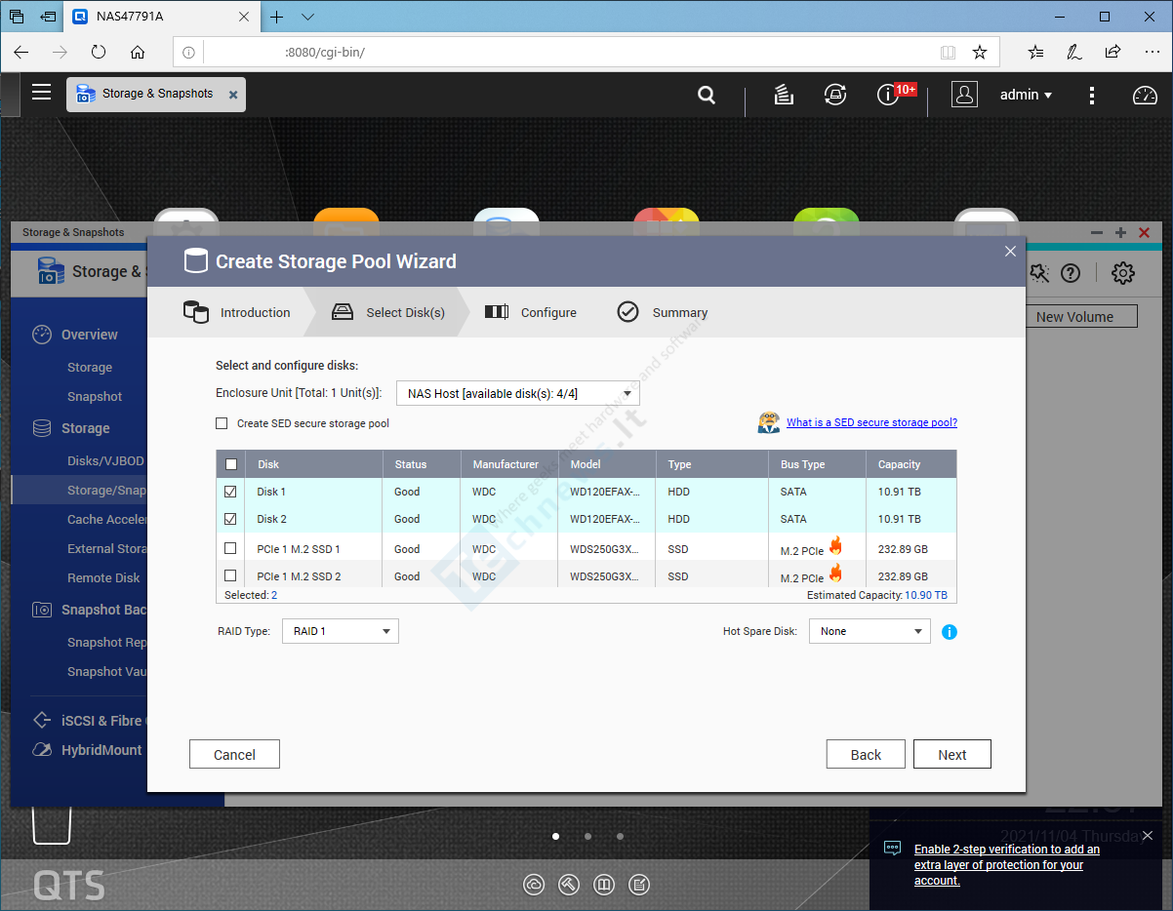This screenshot has height=911, width=1173.
Task: Open browser favorites hub icon
Action: click(x=1036, y=52)
